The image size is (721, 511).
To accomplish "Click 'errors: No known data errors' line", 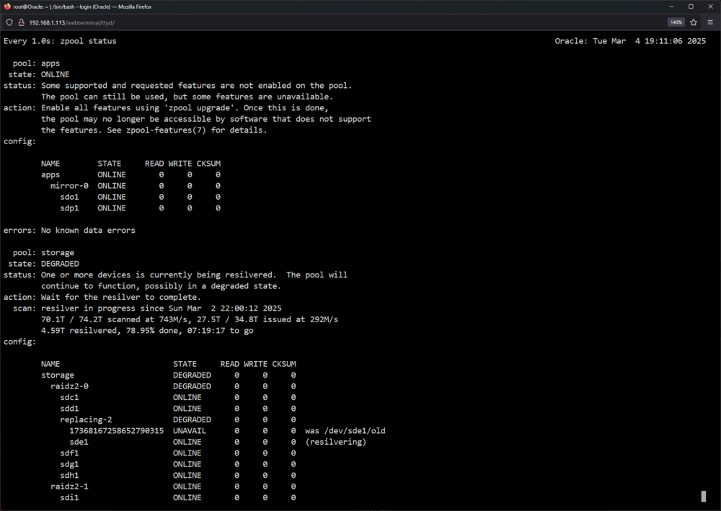I will click(x=69, y=230).
